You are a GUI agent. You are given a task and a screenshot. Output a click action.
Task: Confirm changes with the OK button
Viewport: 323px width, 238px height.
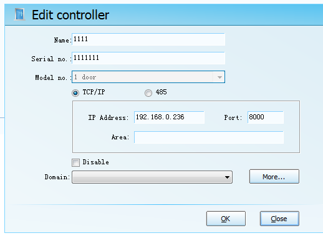226,219
